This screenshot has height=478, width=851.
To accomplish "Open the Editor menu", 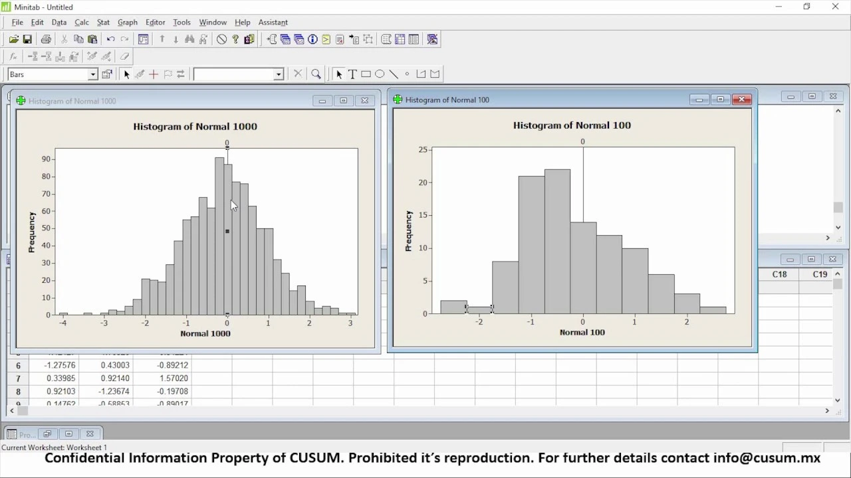I will coord(156,22).
